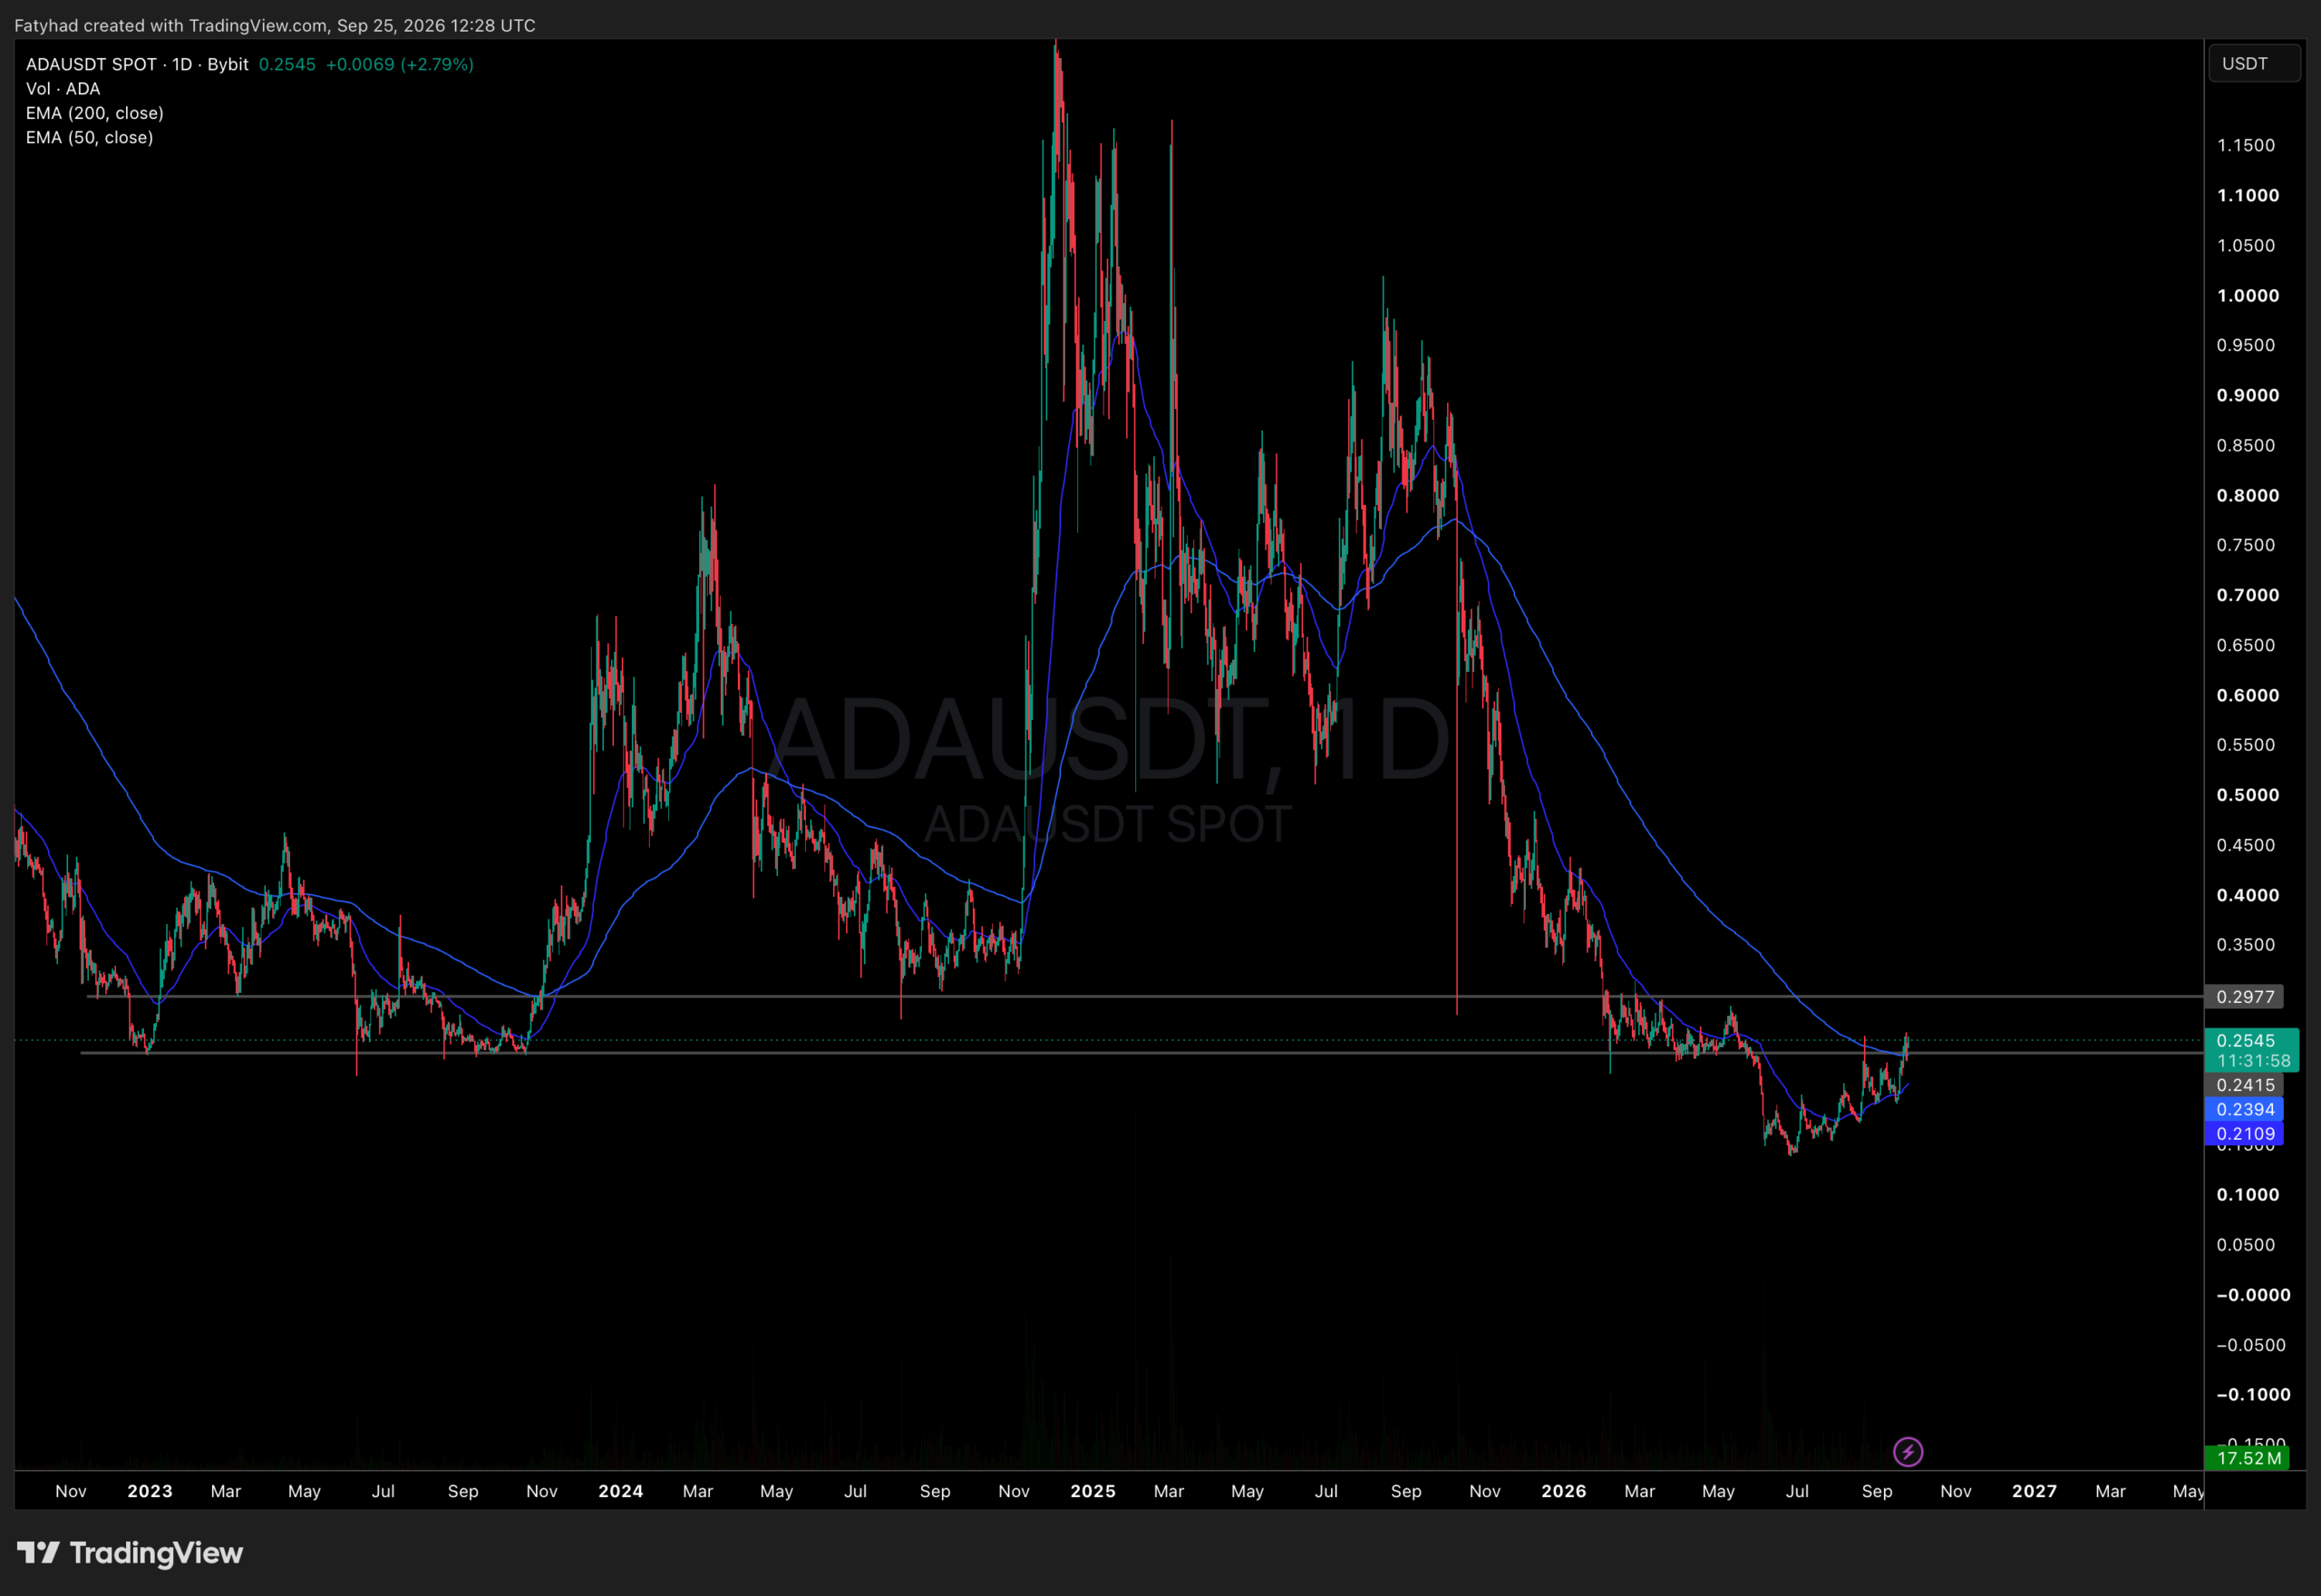Viewport: 2321px width, 1596px height.
Task: Click the 17.52 M volume label
Action: [2248, 1458]
